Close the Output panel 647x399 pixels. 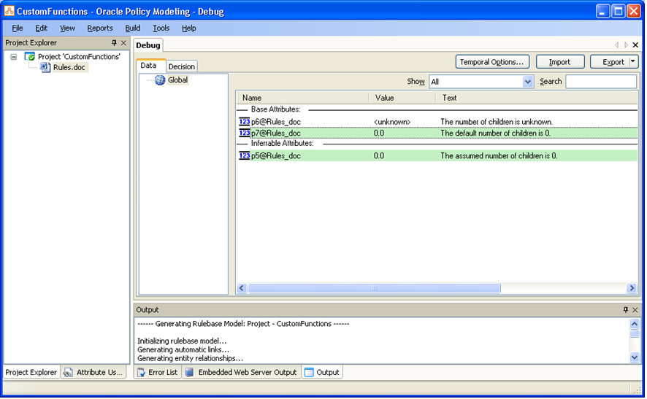tap(635, 309)
